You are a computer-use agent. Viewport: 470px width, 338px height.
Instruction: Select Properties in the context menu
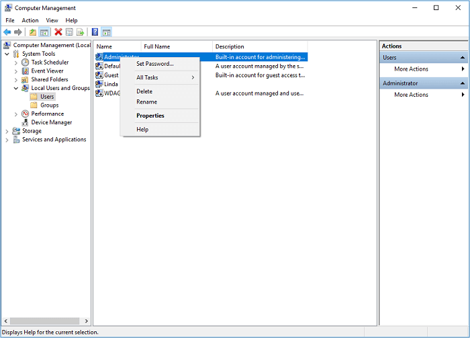click(x=150, y=116)
